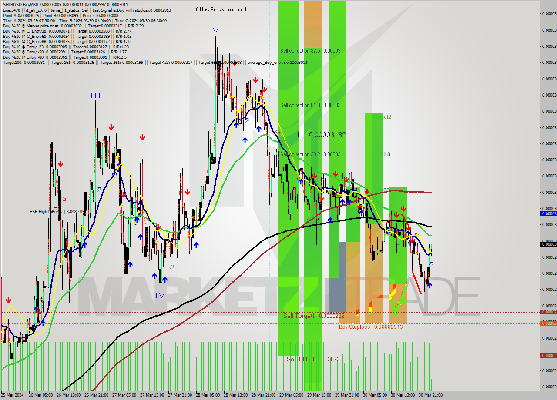
Task: Click the 'Target100: 0.00003081' targets line
Action: [x=155, y=62]
